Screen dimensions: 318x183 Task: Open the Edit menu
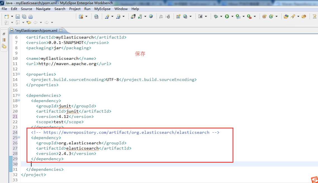point(14,9)
